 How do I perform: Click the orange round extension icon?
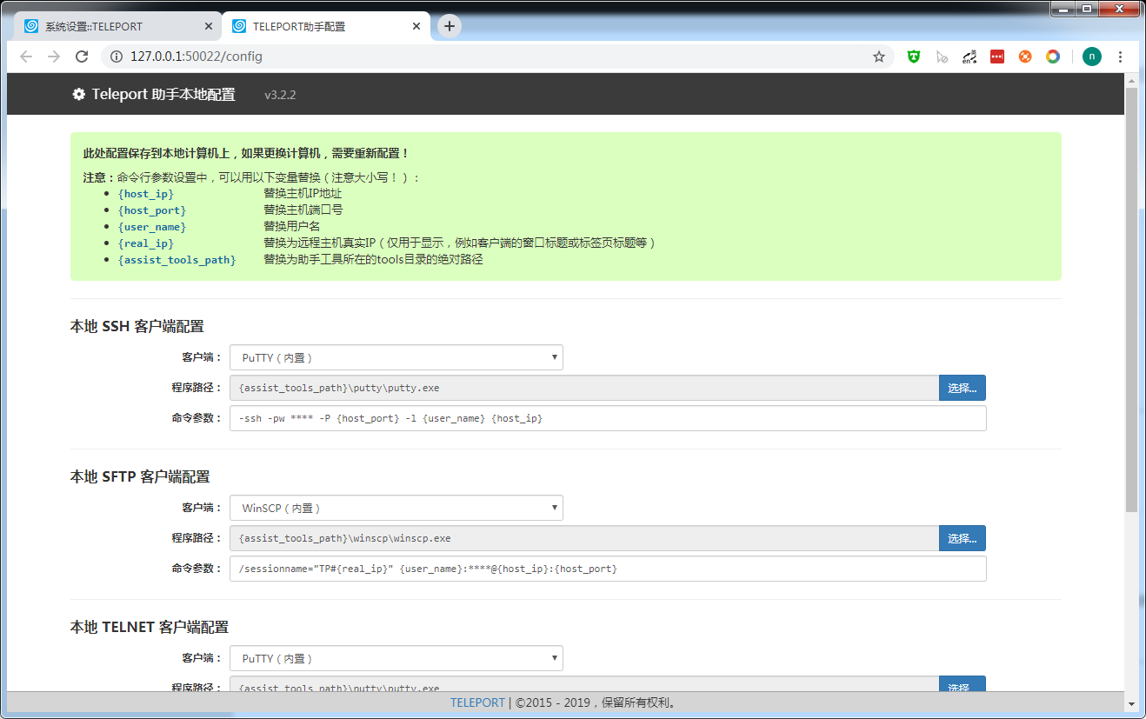point(1025,57)
